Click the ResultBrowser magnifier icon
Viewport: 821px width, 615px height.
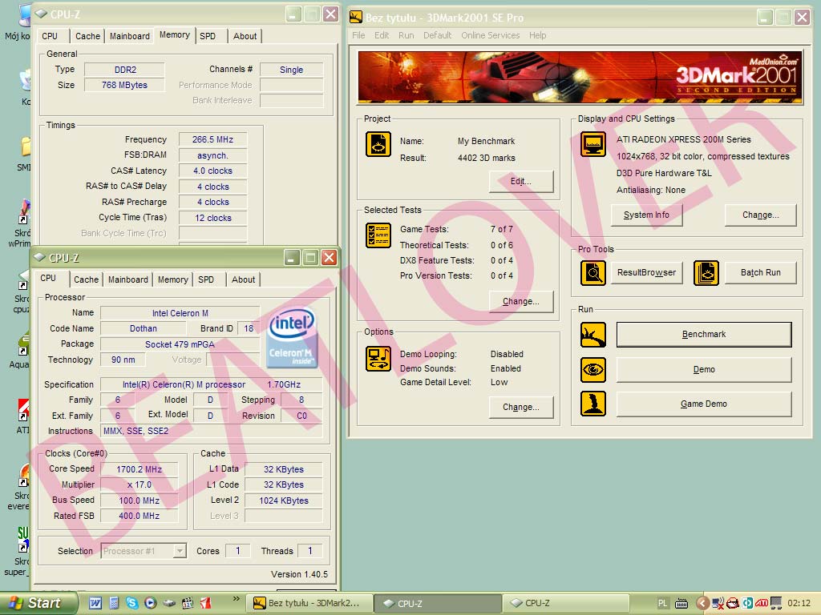592,273
